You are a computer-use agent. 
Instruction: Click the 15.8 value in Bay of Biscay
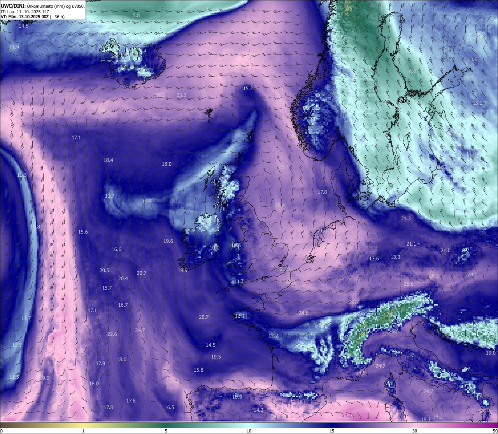click(x=198, y=370)
